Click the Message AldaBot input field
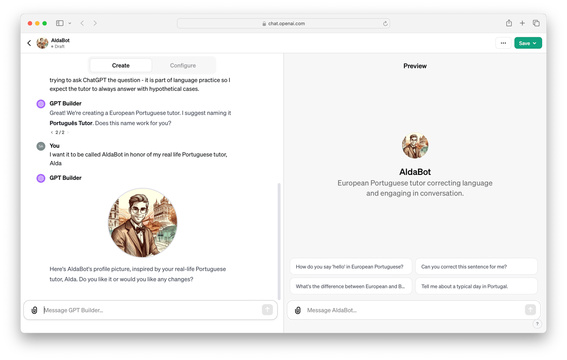Viewport: 567px width, 360px height. [x=413, y=310]
